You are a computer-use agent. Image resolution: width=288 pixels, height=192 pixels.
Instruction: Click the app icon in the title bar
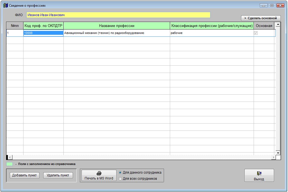6,5
